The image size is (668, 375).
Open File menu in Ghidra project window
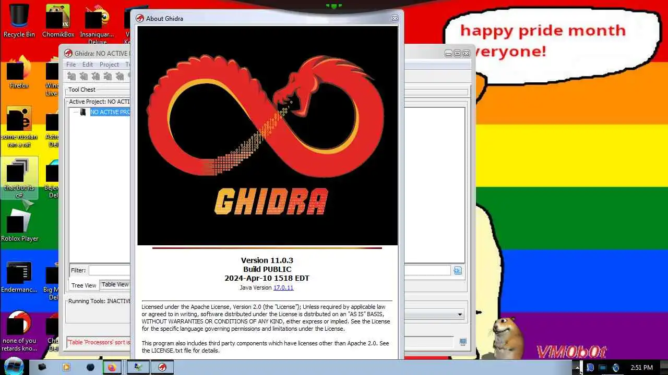pos(71,65)
